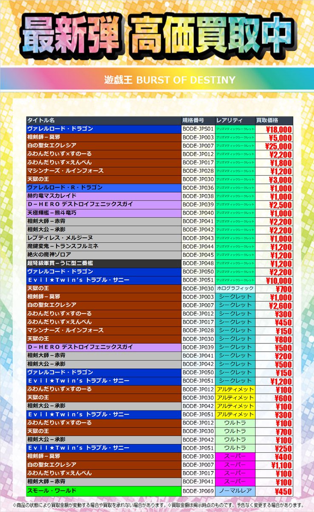Click the ホログラフィック rarity cell
This screenshot has height=512, width=314.
pyautogui.click(x=235, y=288)
